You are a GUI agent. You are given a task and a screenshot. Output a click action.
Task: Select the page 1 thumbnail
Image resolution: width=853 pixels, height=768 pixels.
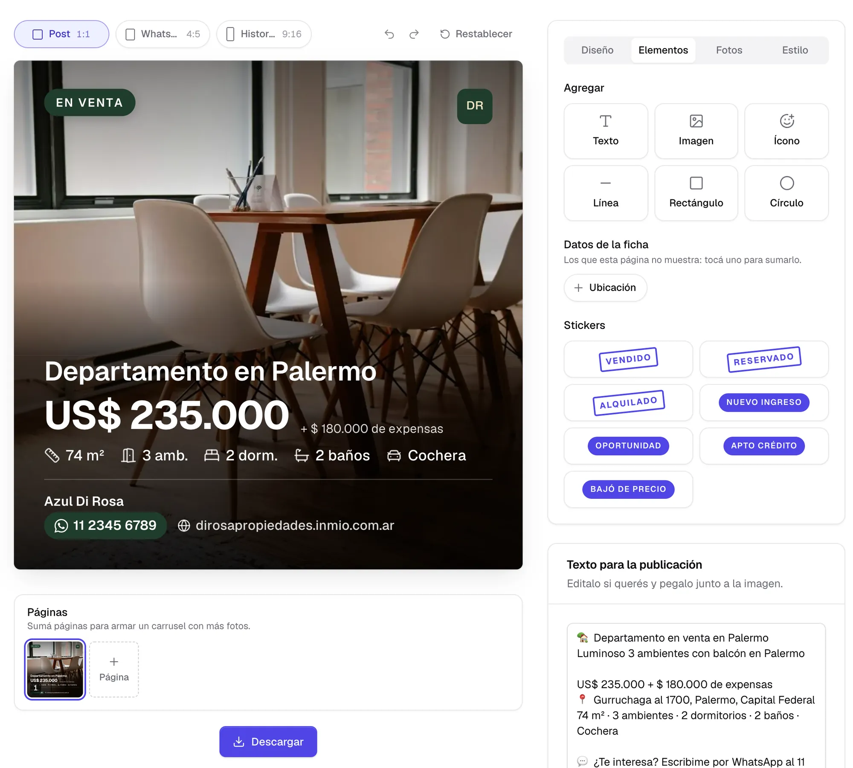click(55, 669)
